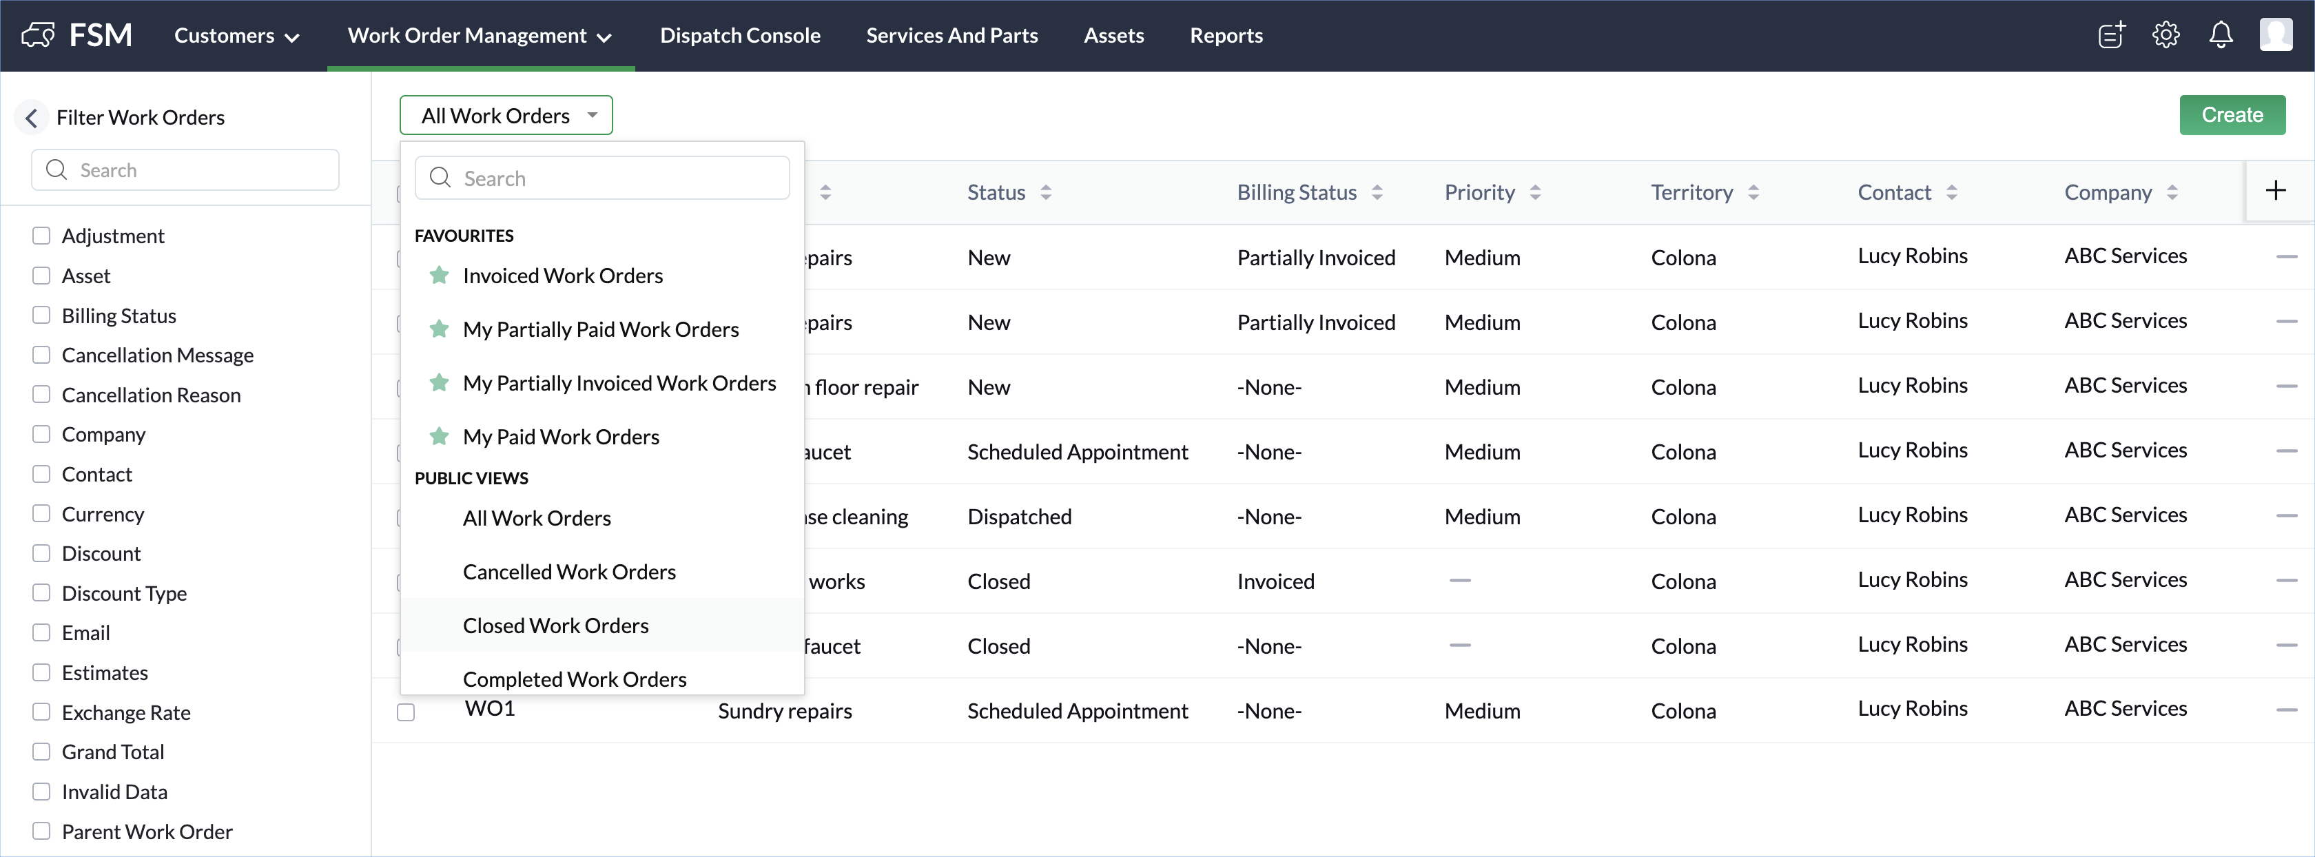Select Closed Work Orders view
This screenshot has height=857, width=2315.
pos(555,626)
